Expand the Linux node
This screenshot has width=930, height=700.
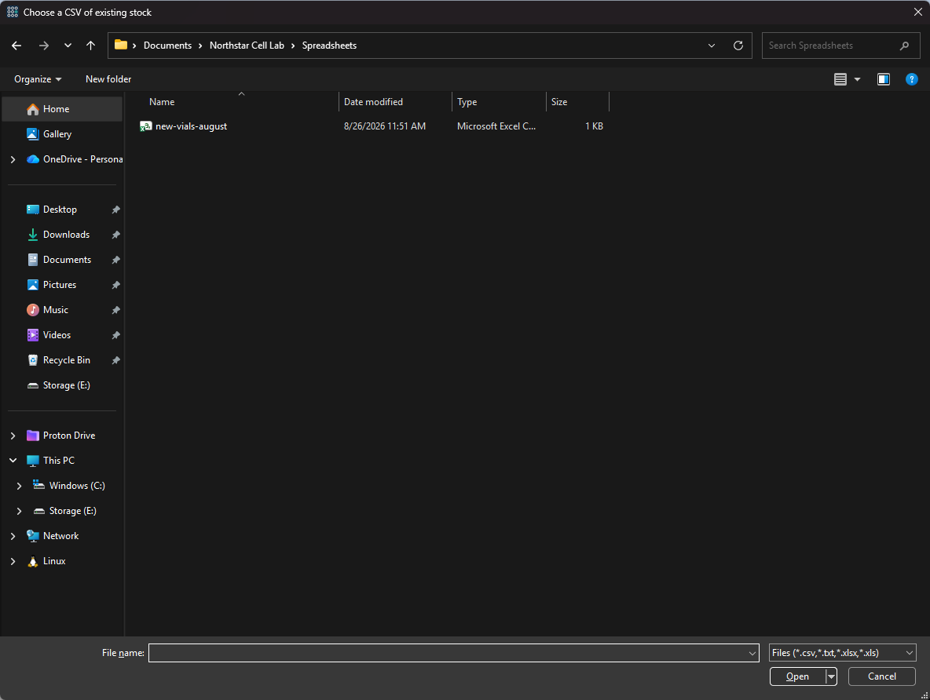pyautogui.click(x=13, y=561)
